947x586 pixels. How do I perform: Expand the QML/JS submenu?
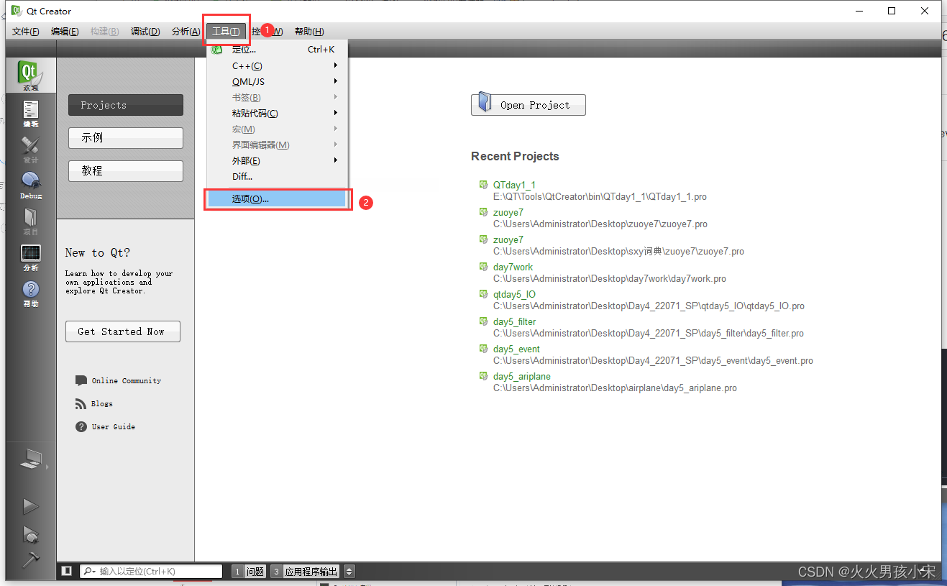click(x=278, y=81)
